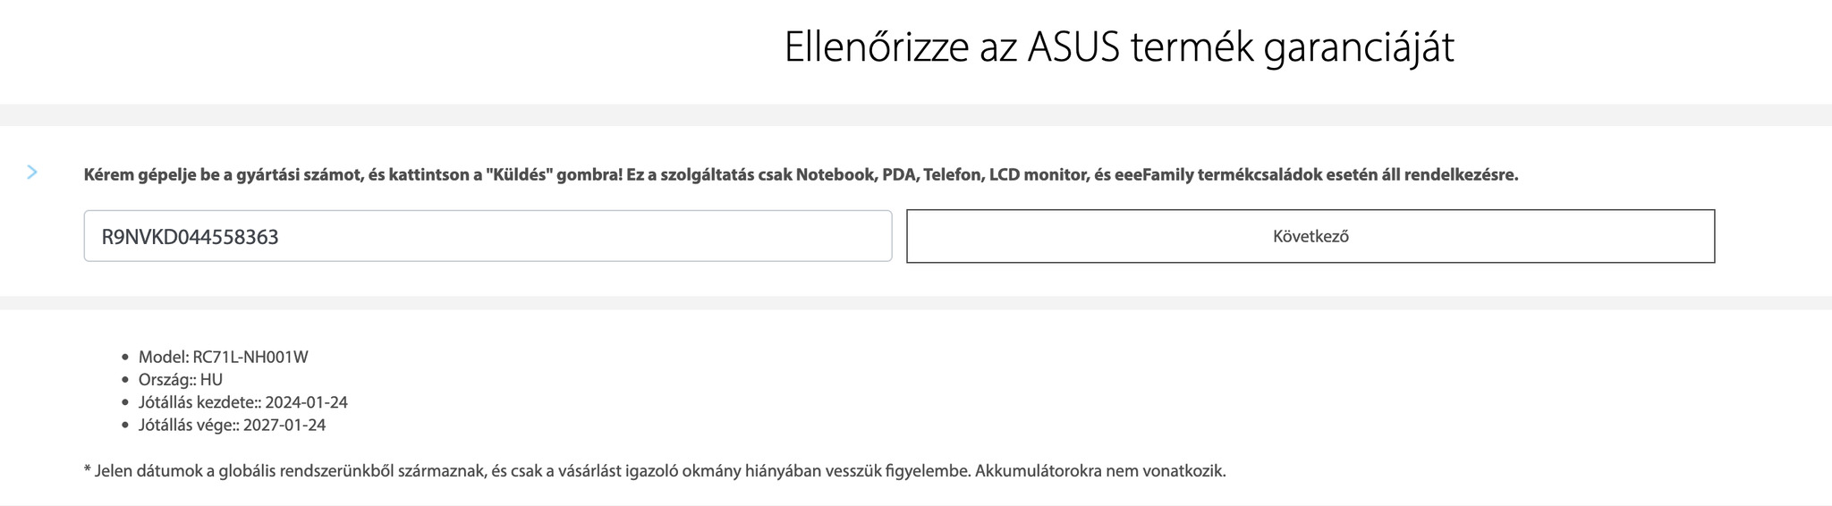The image size is (1832, 506).
Task: Click the "Jótállás kezdete::" label
Action: [199, 402]
